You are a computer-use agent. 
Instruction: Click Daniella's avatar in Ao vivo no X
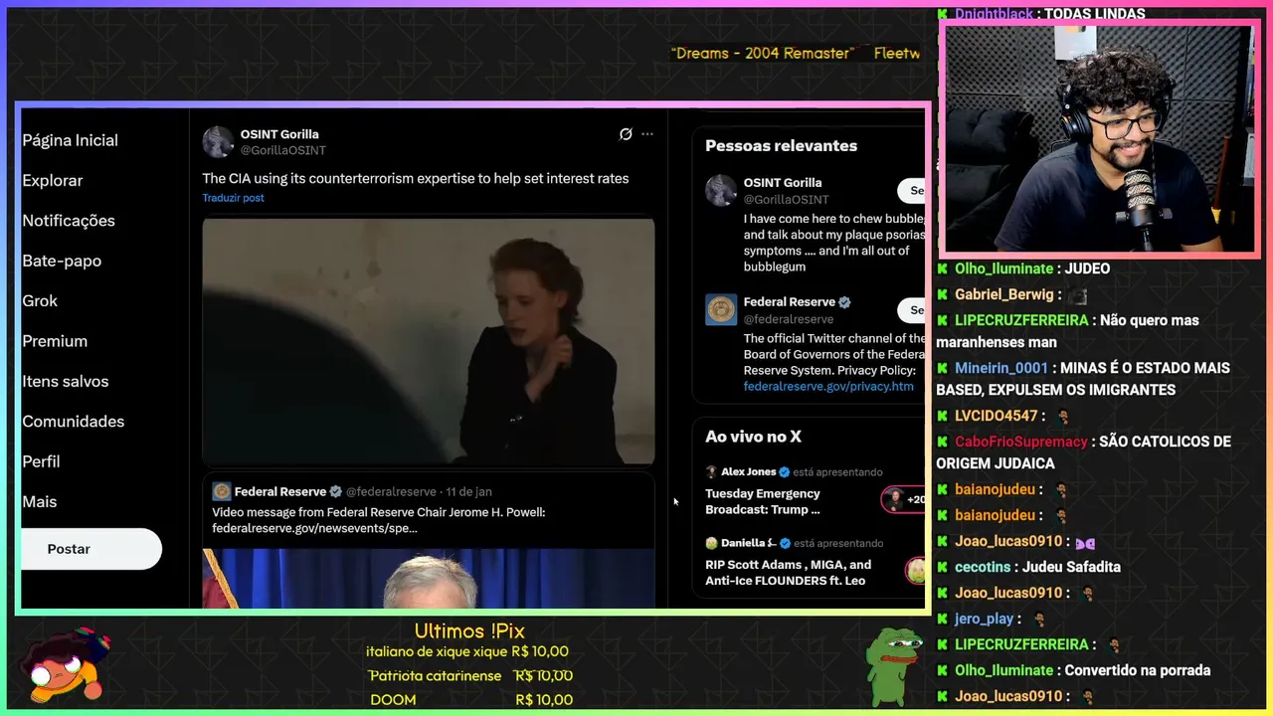pyautogui.click(x=711, y=543)
